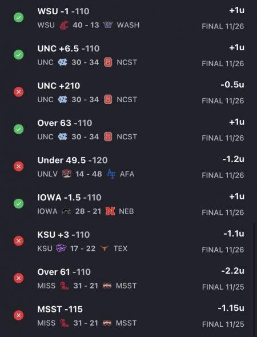Click the Texas Longhorns logo

(x=105, y=248)
